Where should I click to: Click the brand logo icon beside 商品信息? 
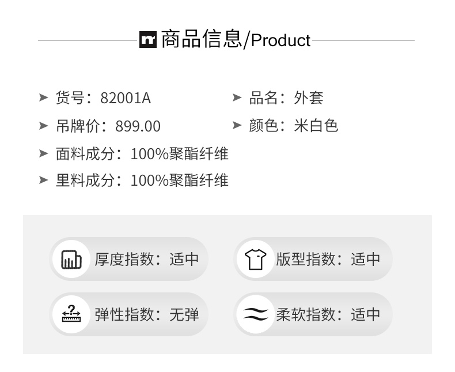click(x=148, y=40)
